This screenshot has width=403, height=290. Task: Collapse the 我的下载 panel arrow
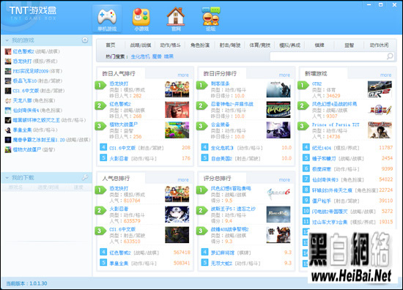point(7,177)
